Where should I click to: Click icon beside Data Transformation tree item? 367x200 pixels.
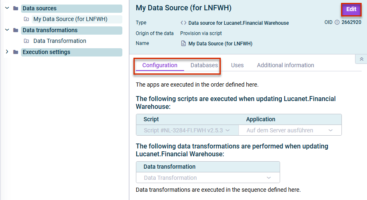[x=26, y=41]
